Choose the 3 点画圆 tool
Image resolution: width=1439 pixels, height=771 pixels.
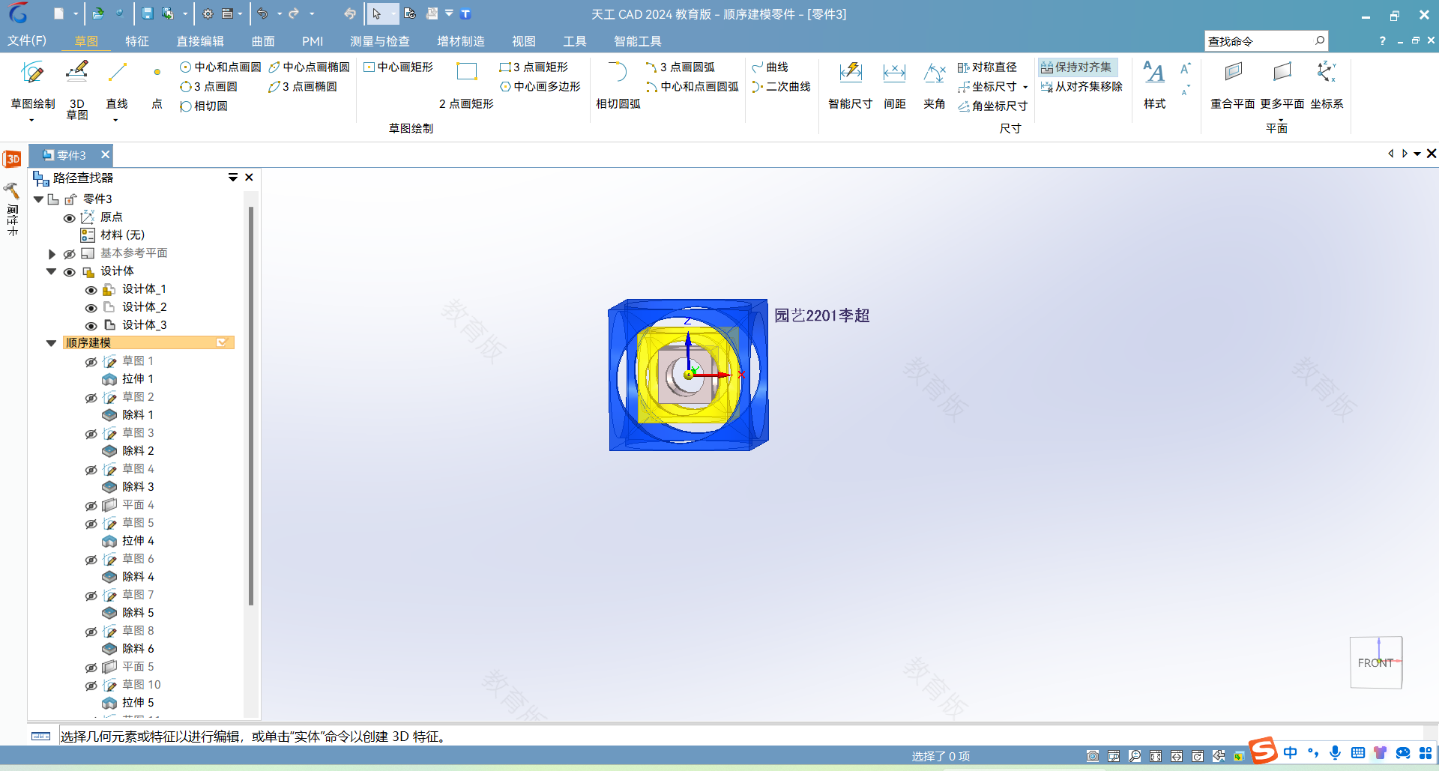click(209, 87)
